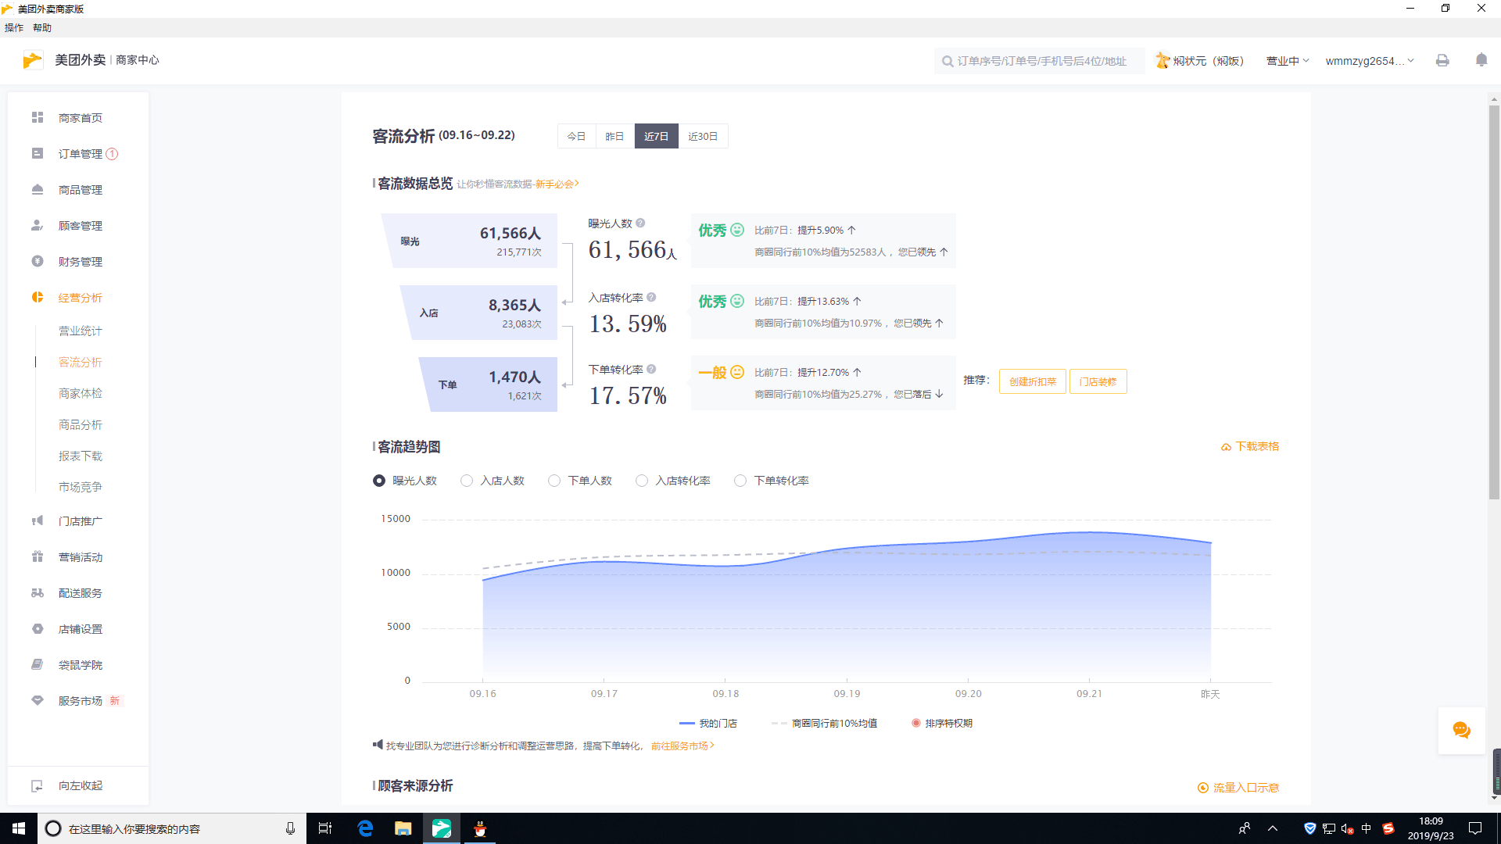
Task: Click the 服务市场 diamond icon
Action: pyautogui.click(x=38, y=700)
